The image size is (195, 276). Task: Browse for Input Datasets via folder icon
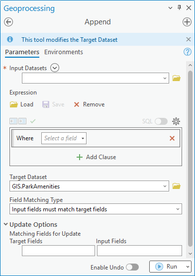176,78
